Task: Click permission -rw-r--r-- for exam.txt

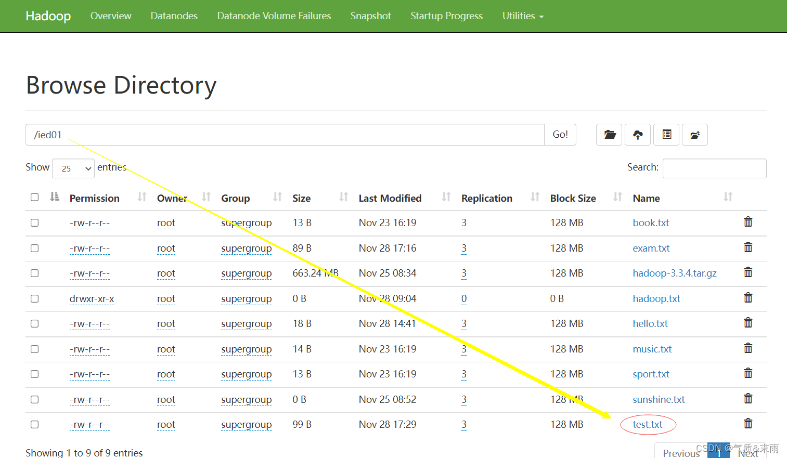Action: point(89,248)
